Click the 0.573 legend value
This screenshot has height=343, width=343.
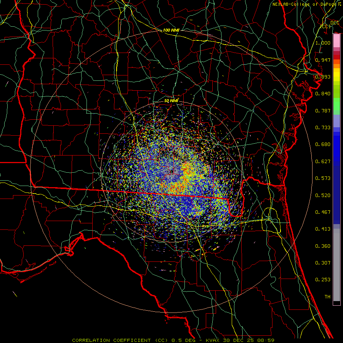323,178
